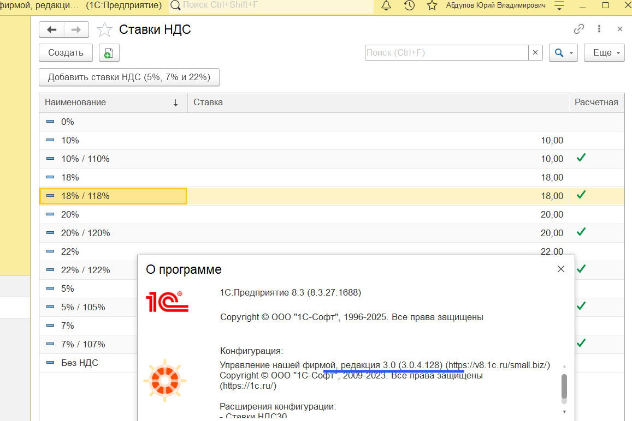Click global search magnifier icon
The height and width of the screenshot is (421, 632).
click(x=175, y=5)
